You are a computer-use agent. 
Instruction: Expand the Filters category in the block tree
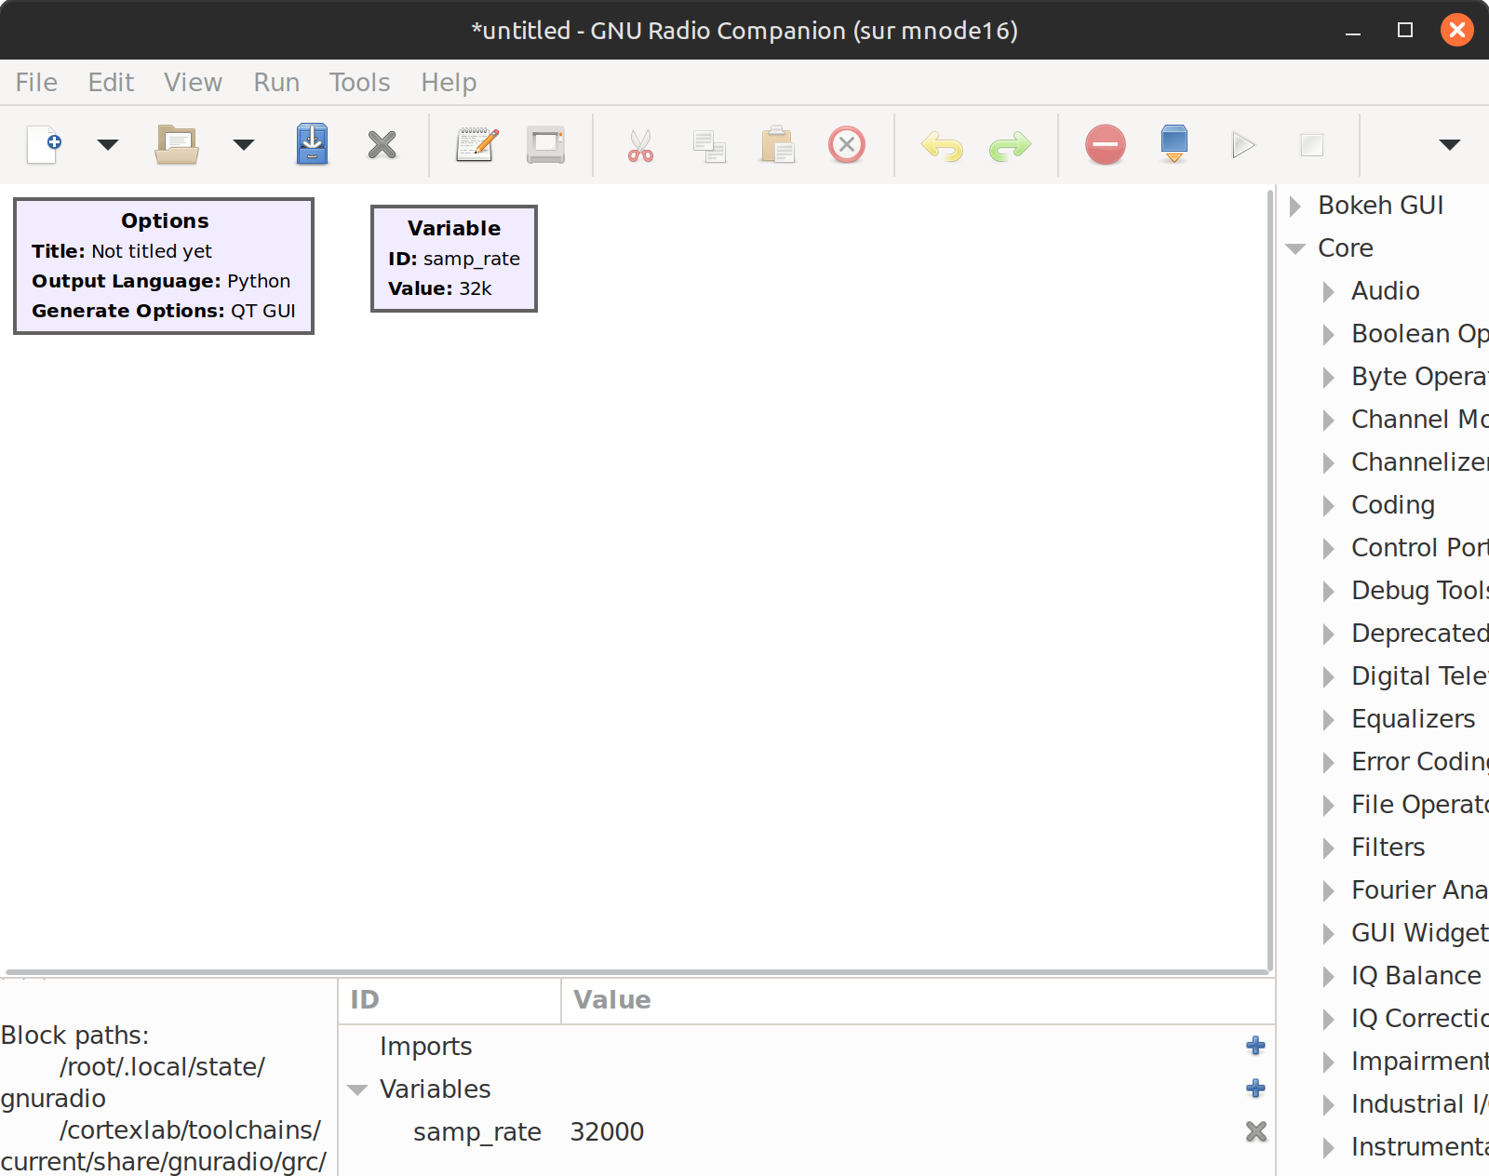point(1329,848)
